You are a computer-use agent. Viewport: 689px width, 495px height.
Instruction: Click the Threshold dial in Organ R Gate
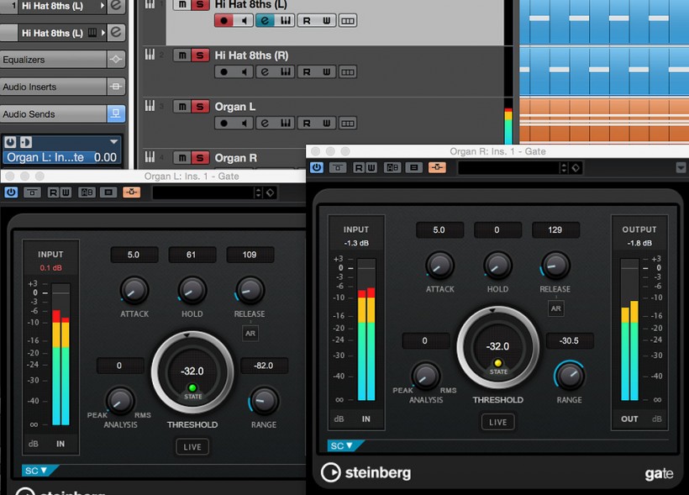(498, 347)
